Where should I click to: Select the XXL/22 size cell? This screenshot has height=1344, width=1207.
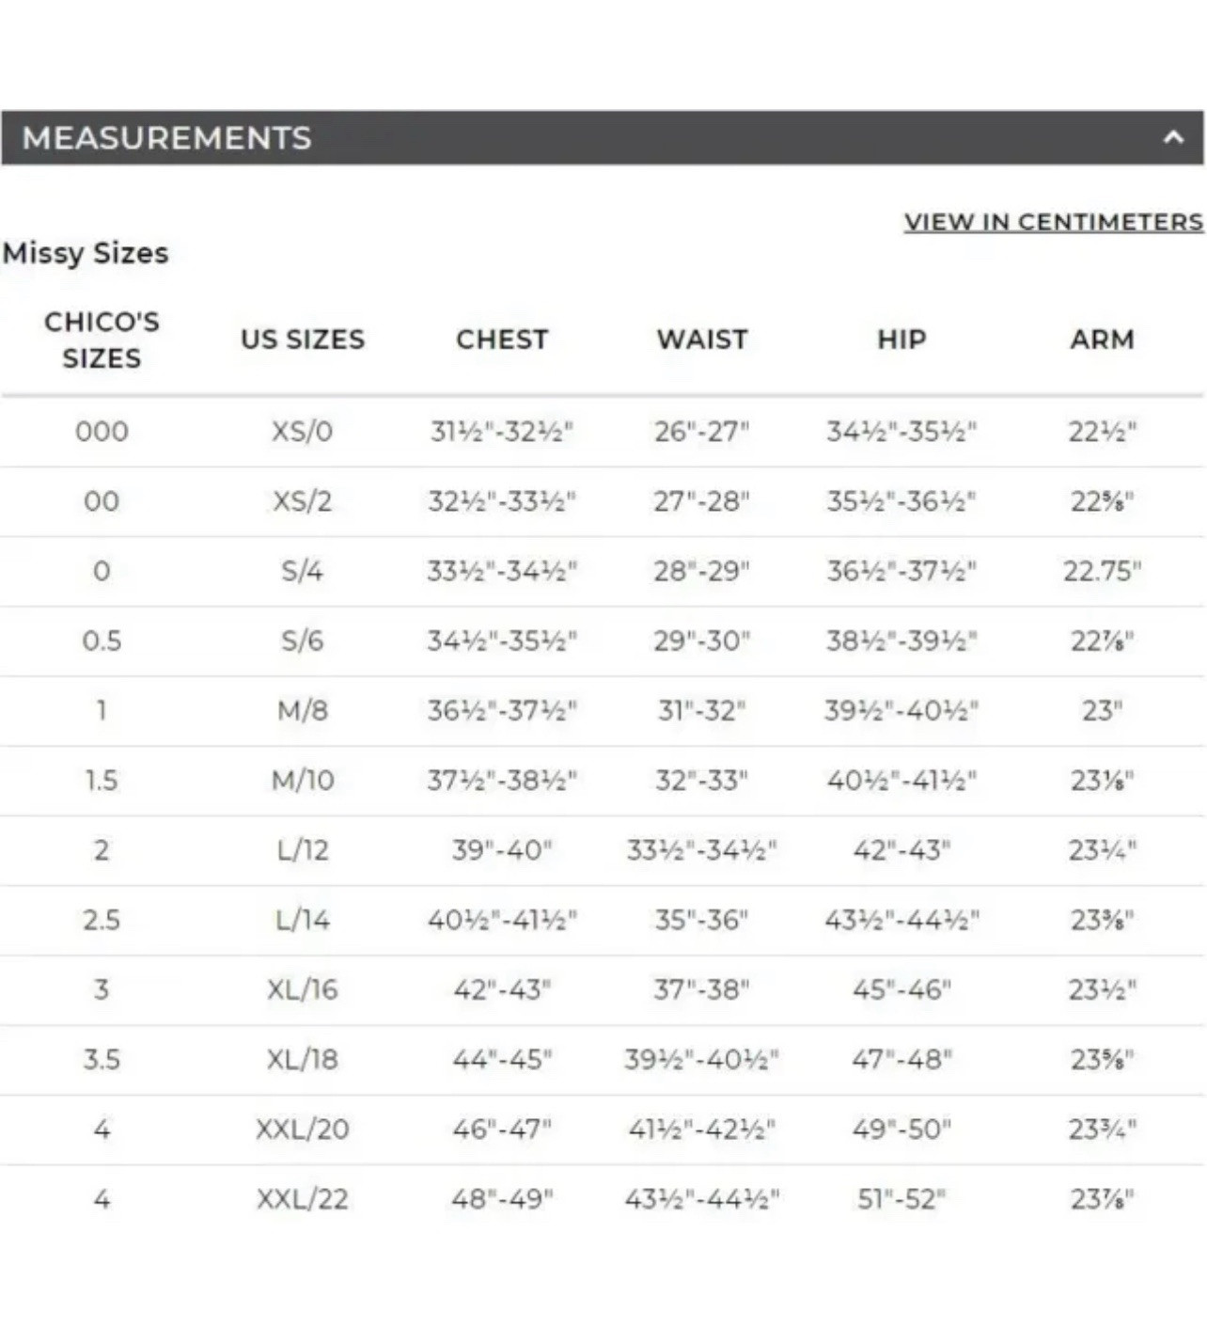tap(302, 1199)
